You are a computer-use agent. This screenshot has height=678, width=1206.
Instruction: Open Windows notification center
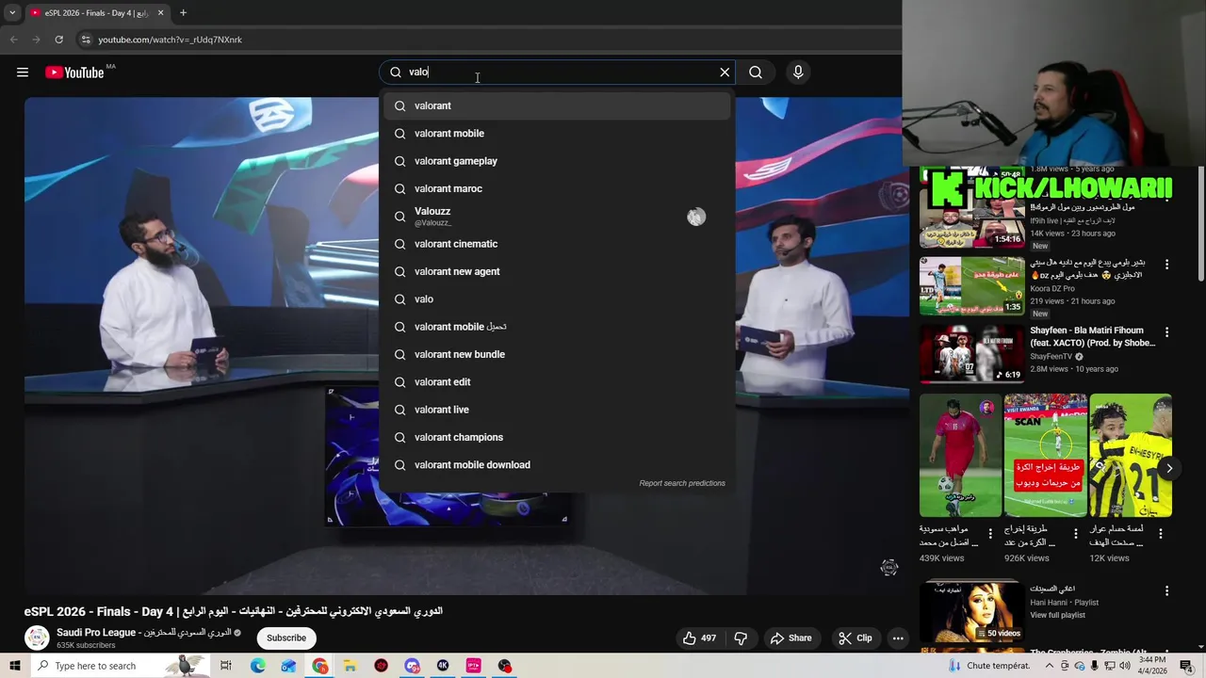click(x=1186, y=666)
